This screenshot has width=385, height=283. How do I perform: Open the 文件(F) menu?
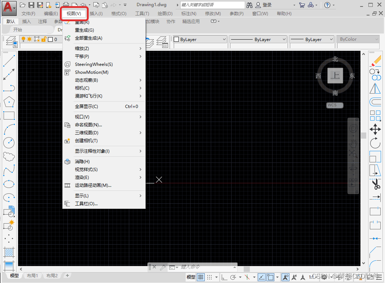pos(28,14)
